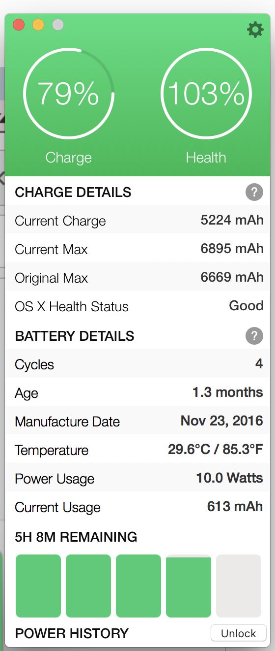275x651 pixels.
Task: Select the first green remaining-time bar
Action: coord(38,586)
